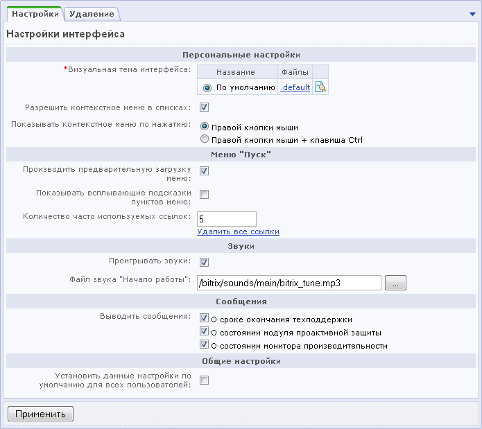Disable предварительную загрузку меню checkbox
Viewport: 482px width, 429px height.
point(204,171)
